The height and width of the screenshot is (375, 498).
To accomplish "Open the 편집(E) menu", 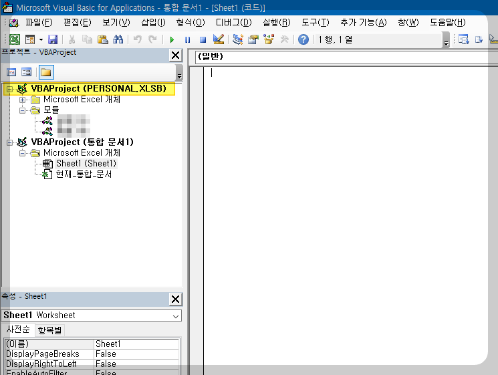I will click(x=77, y=22).
